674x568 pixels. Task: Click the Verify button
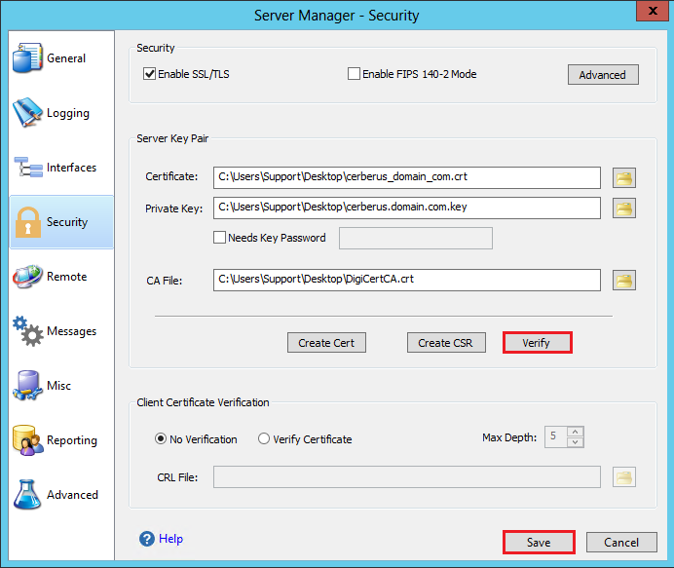point(536,343)
